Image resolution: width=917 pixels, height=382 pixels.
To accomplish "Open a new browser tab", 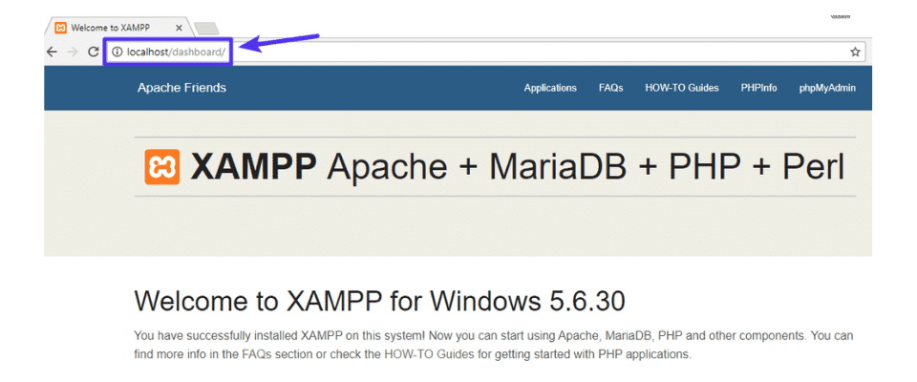I will pos(206,29).
